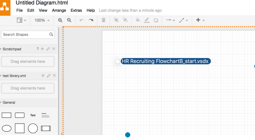Close the Scratchpad with its X
255x140 pixels.
click(x=54, y=49)
